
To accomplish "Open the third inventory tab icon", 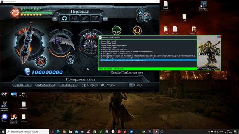I will 85,18.
